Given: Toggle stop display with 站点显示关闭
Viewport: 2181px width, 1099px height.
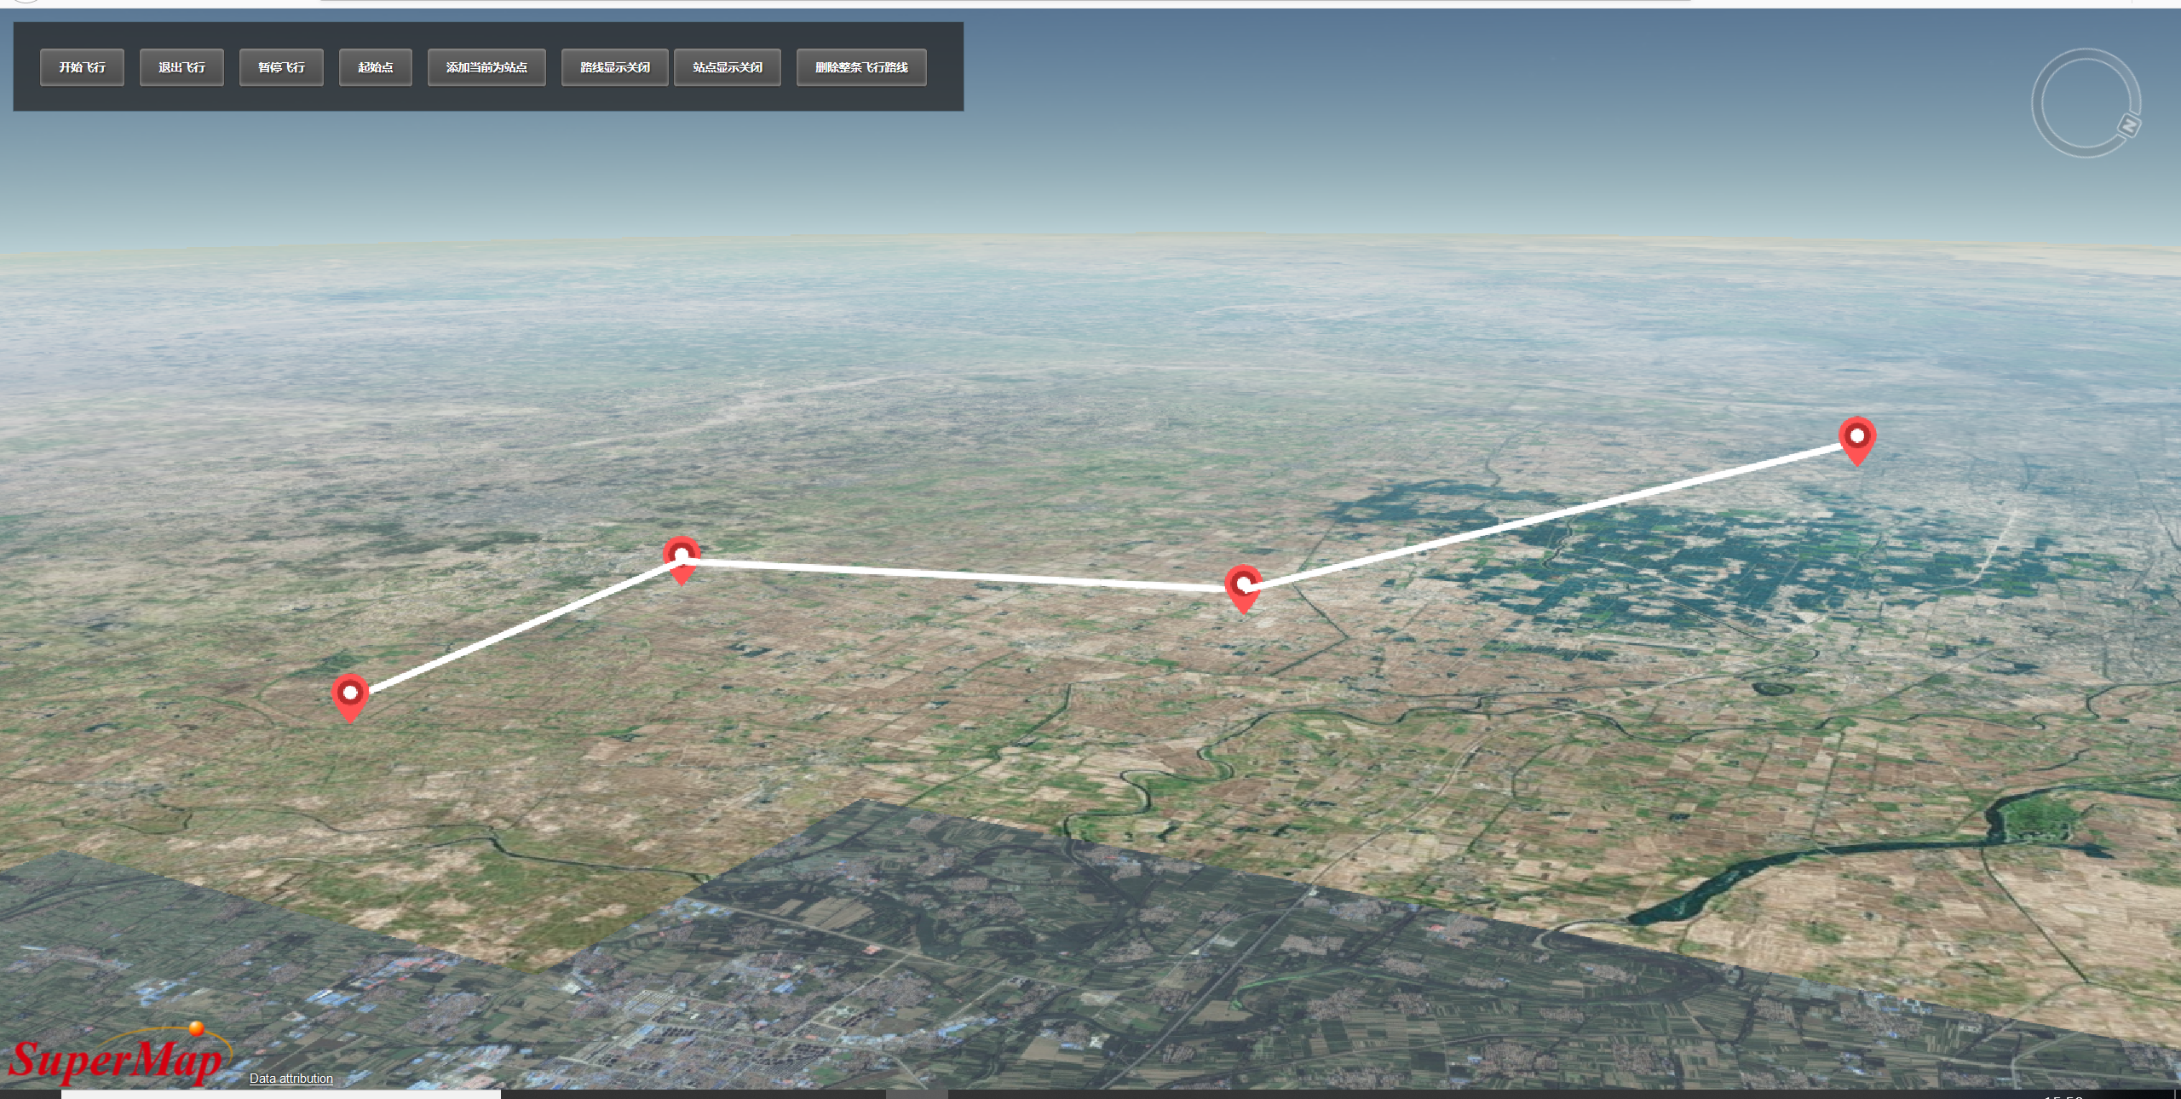Looking at the screenshot, I should point(727,67).
